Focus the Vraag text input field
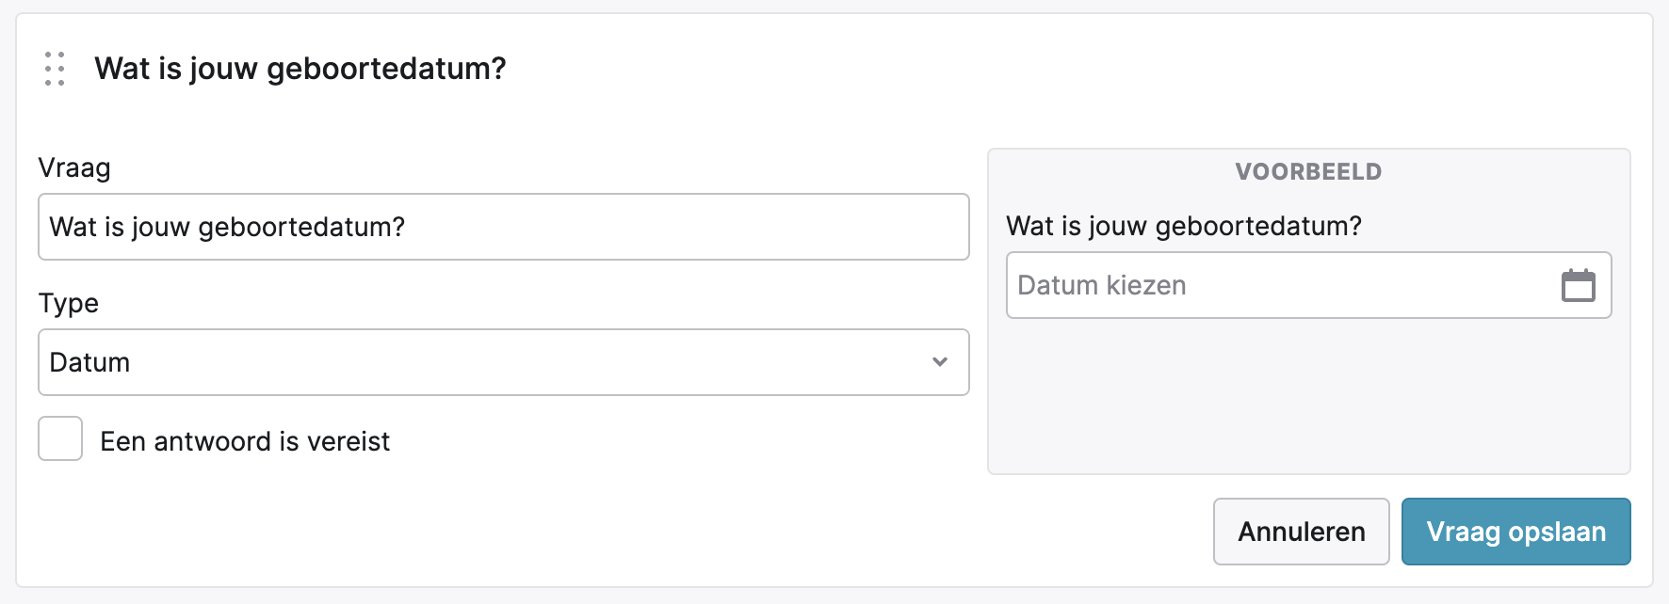This screenshot has height=604, width=1669. point(659,227)
